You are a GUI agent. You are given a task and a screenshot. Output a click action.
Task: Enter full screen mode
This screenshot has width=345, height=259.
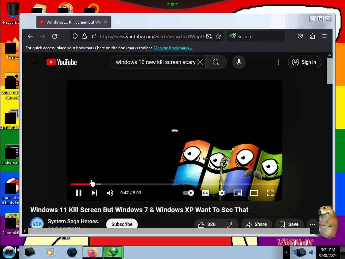coord(270,193)
